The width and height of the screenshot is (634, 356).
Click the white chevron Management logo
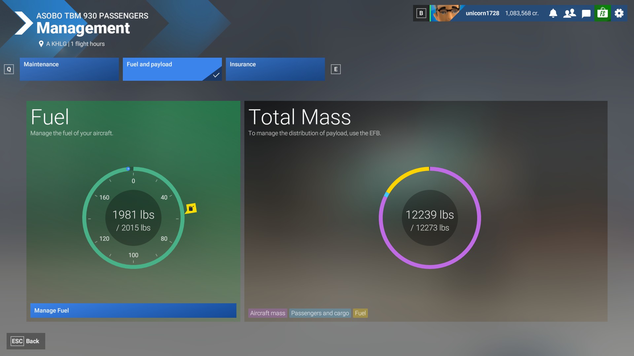[x=23, y=23]
